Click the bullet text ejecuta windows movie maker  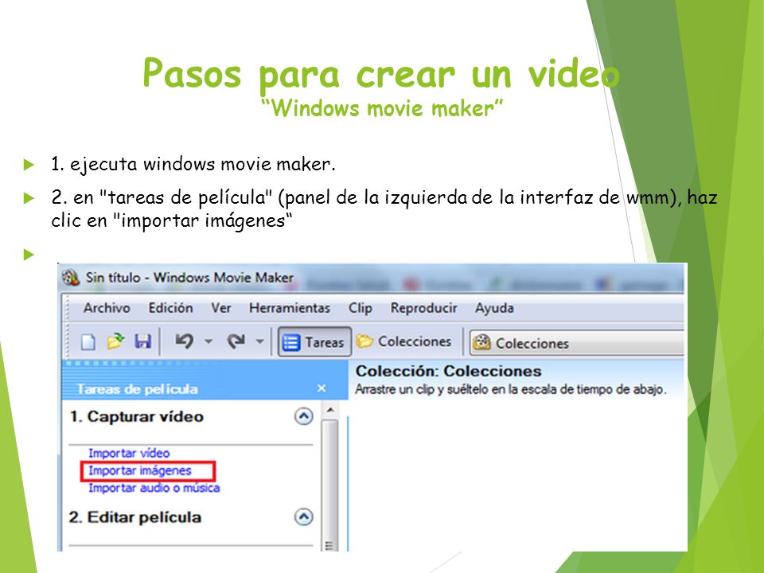[x=193, y=164]
